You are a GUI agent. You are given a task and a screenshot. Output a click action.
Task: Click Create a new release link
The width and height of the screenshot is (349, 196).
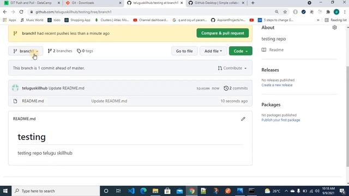point(277,85)
